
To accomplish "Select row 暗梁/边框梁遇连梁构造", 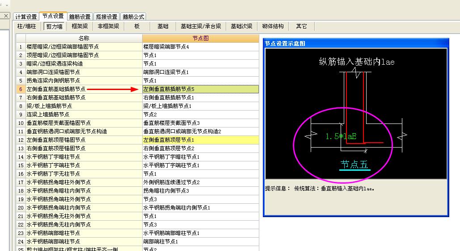I will point(84,64).
